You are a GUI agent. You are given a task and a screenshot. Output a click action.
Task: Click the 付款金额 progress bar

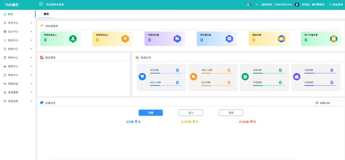[x=320, y=86]
